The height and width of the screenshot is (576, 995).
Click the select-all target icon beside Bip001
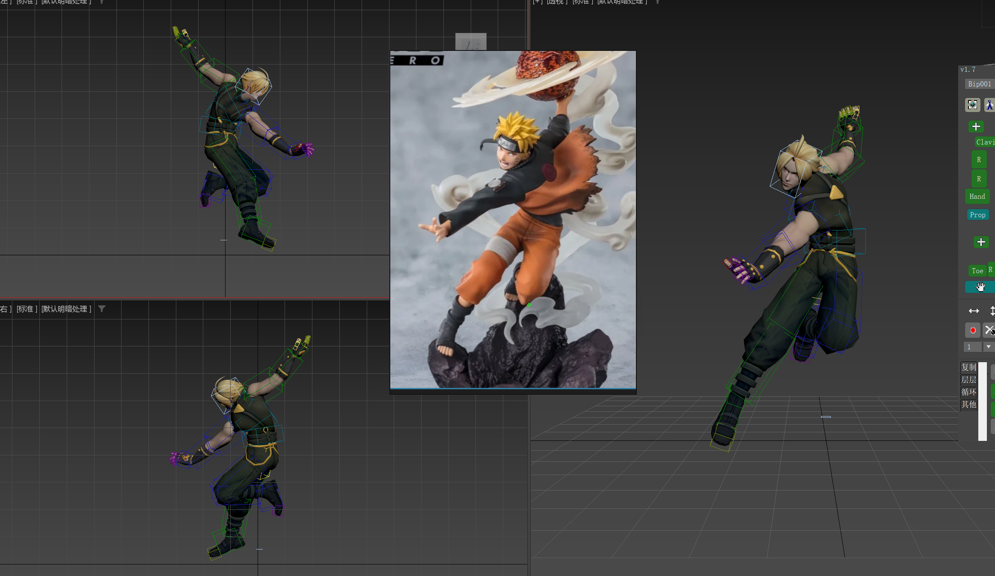coord(972,105)
